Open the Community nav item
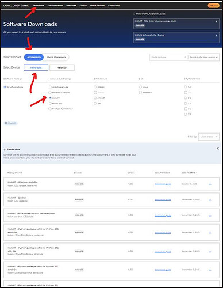 (x=114, y=5)
